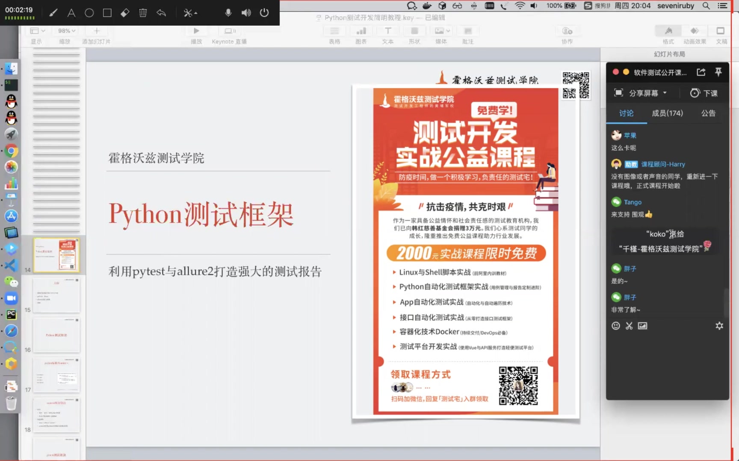Viewport: 739px width, 461px height.
Task: Open Finder from the dock
Action: pyautogui.click(x=11, y=68)
